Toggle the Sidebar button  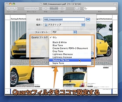[x=77, y=8]
